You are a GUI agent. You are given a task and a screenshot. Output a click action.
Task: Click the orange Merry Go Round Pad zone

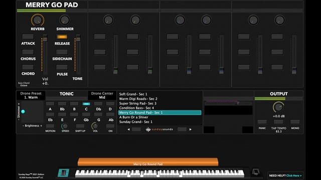148,162
